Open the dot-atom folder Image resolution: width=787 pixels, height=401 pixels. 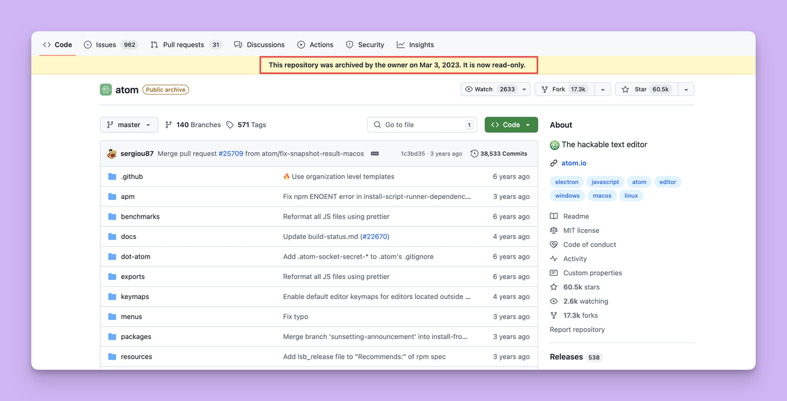(136, 257)
